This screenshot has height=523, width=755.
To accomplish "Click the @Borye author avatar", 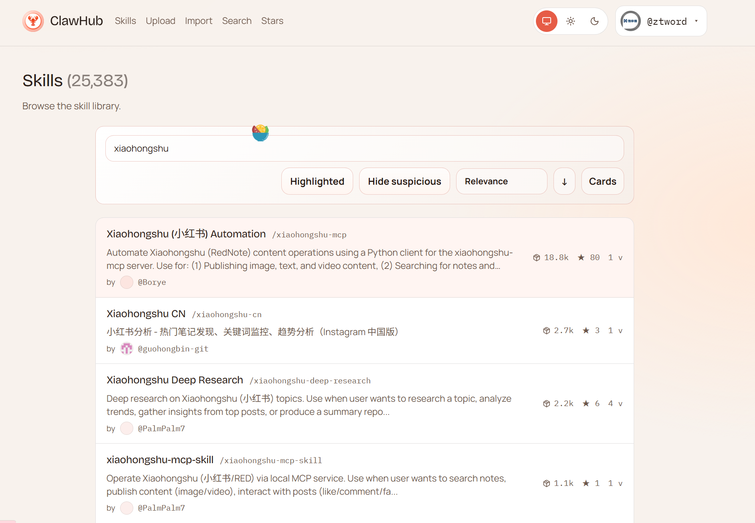I will [126, 282].
